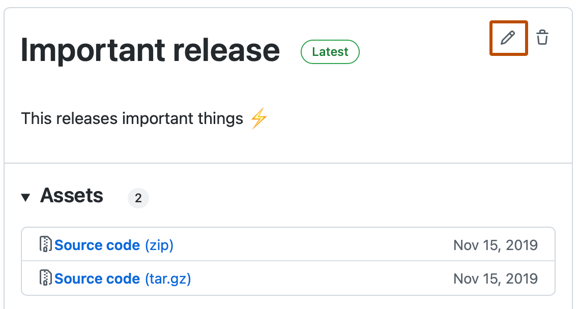Click the zip file icon beside Source code (zip)
The width and height of the screenshot is (579, 309).
click(x=45, y=244)
